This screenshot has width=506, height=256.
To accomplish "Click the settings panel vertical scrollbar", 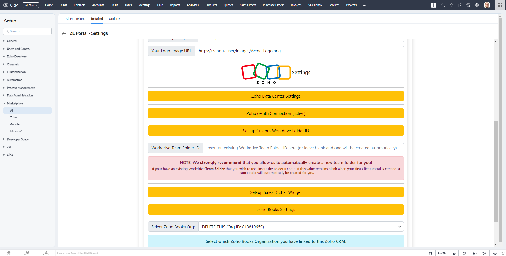I will (x=496, y=171).
